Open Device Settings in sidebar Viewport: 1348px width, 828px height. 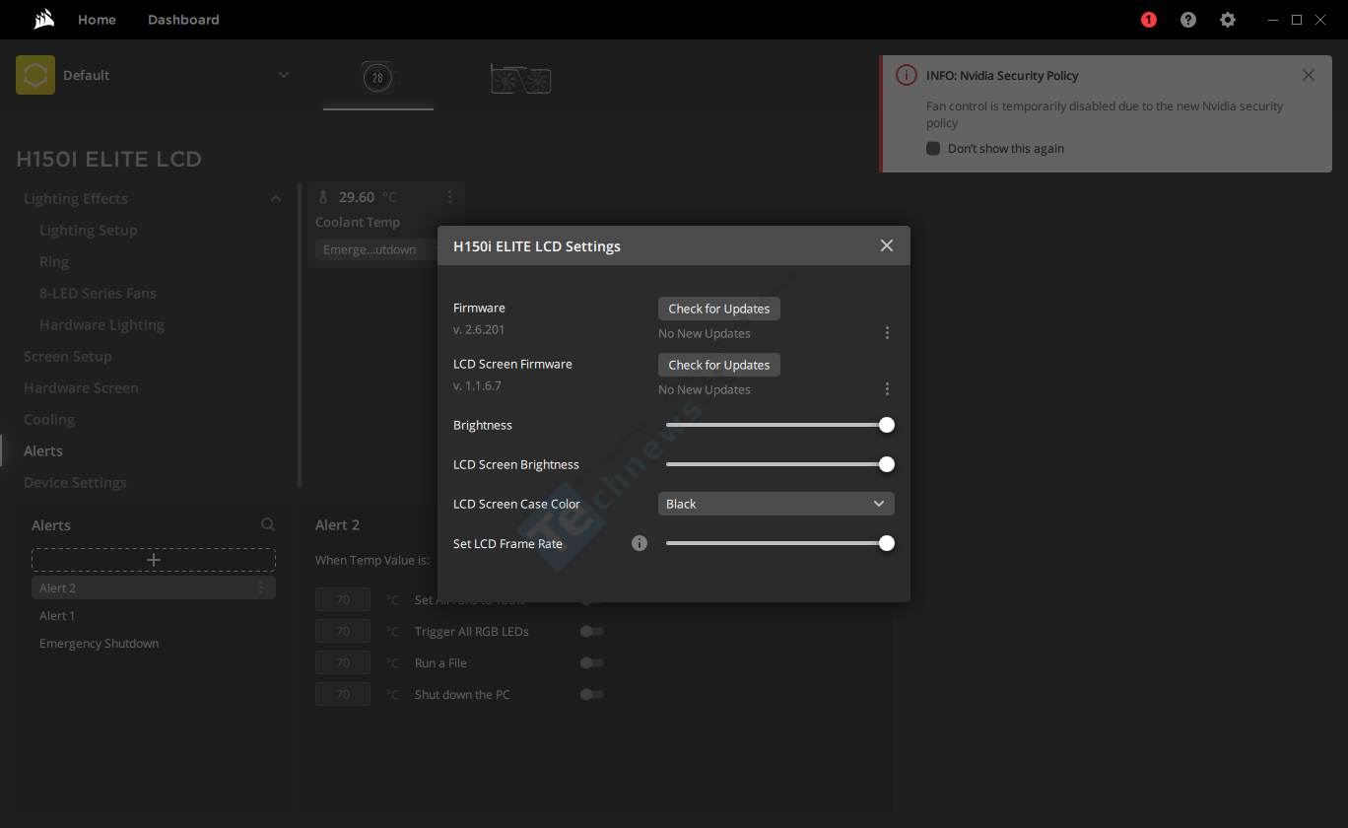[75, 483]
